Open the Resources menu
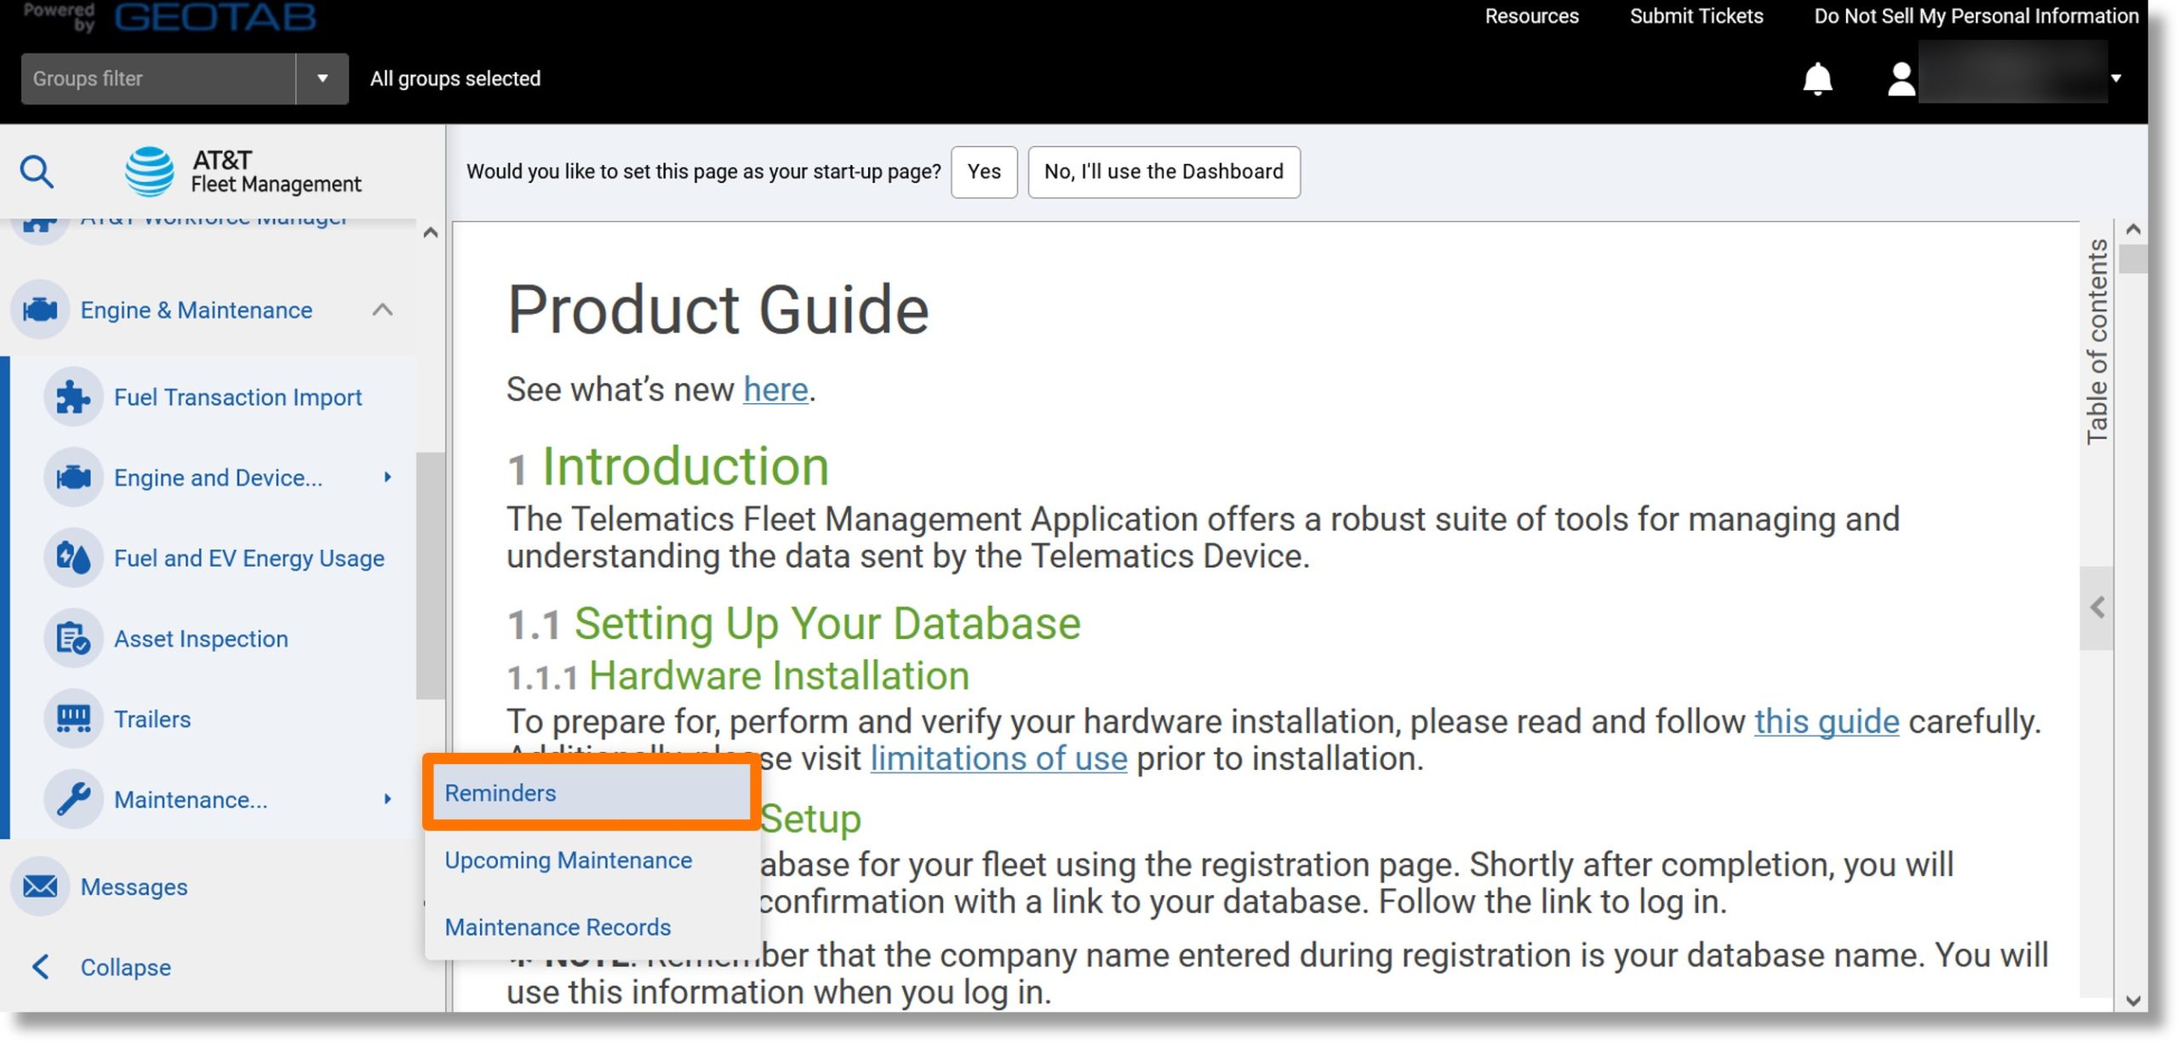2179x1043 pixels. 1531,16
